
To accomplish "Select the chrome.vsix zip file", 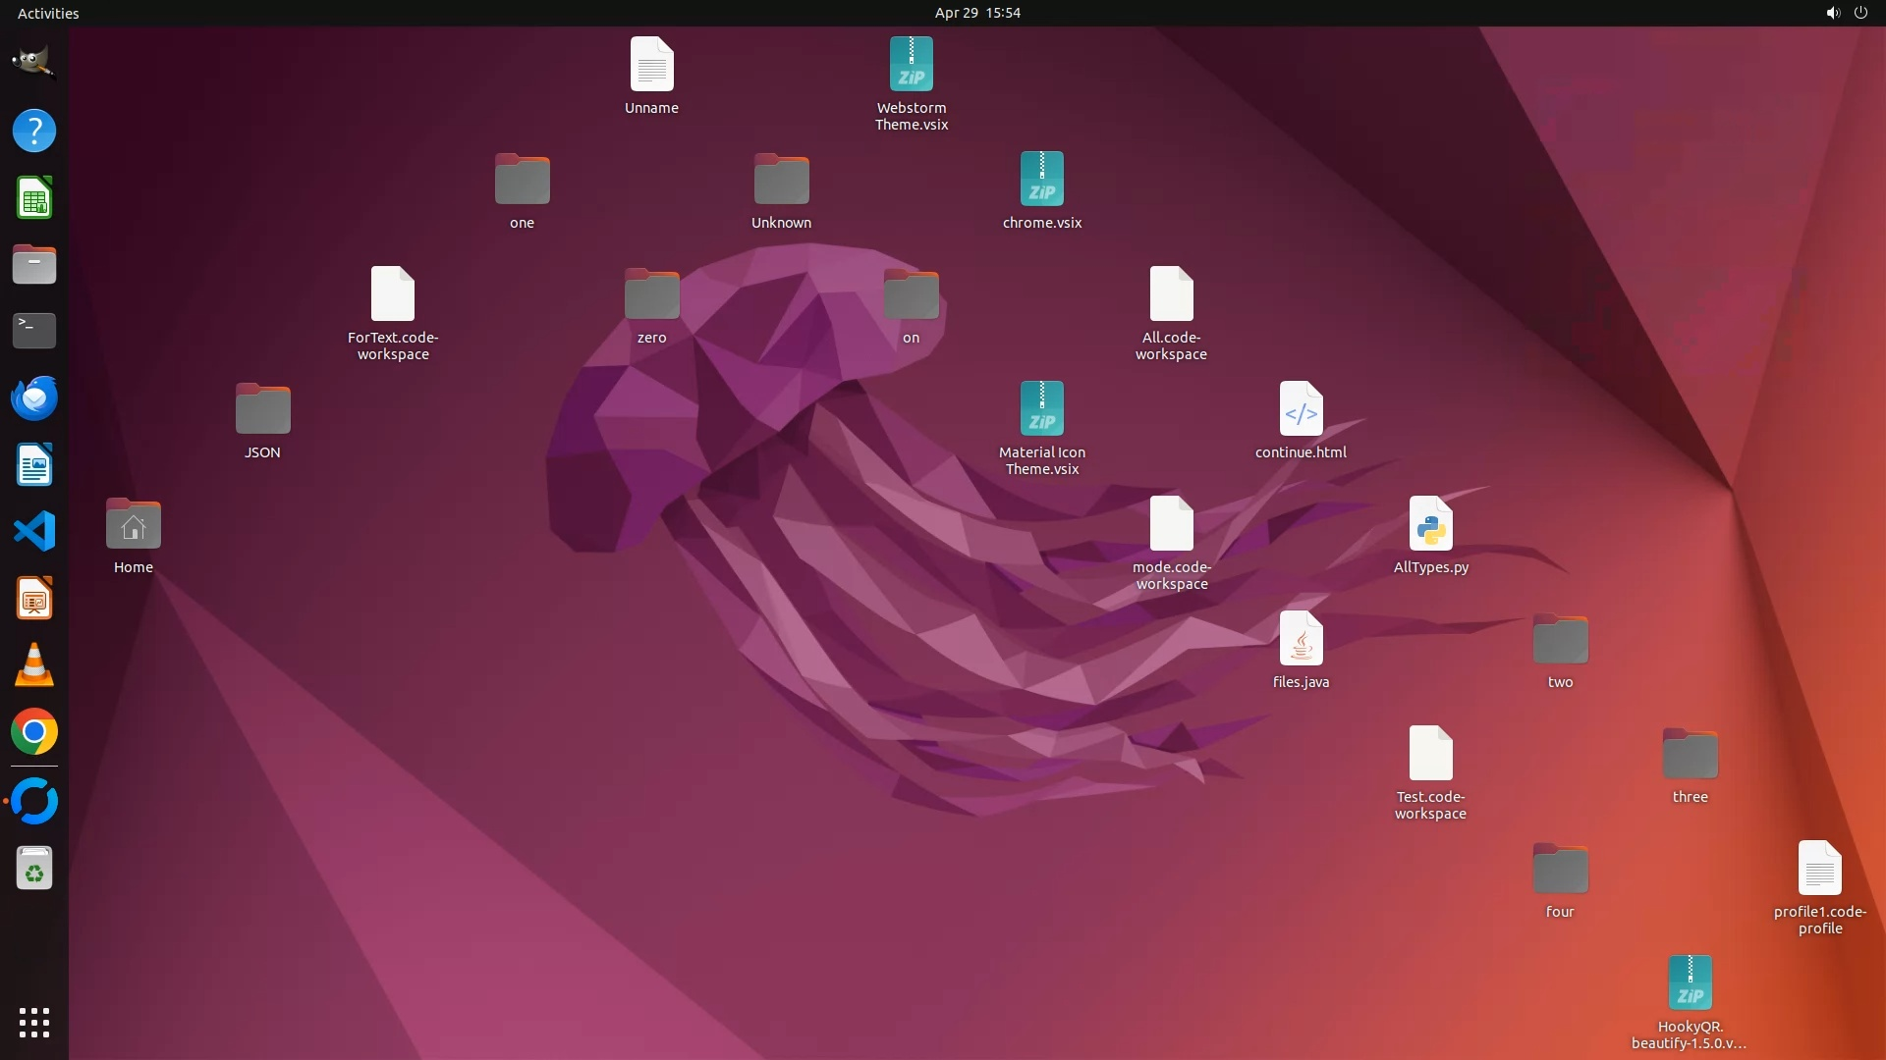I will click(1041, 180).
